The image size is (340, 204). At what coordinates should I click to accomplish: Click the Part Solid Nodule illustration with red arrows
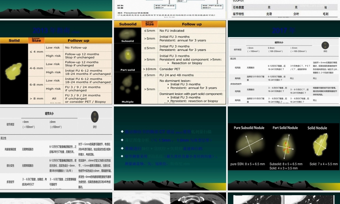[285, 146]
